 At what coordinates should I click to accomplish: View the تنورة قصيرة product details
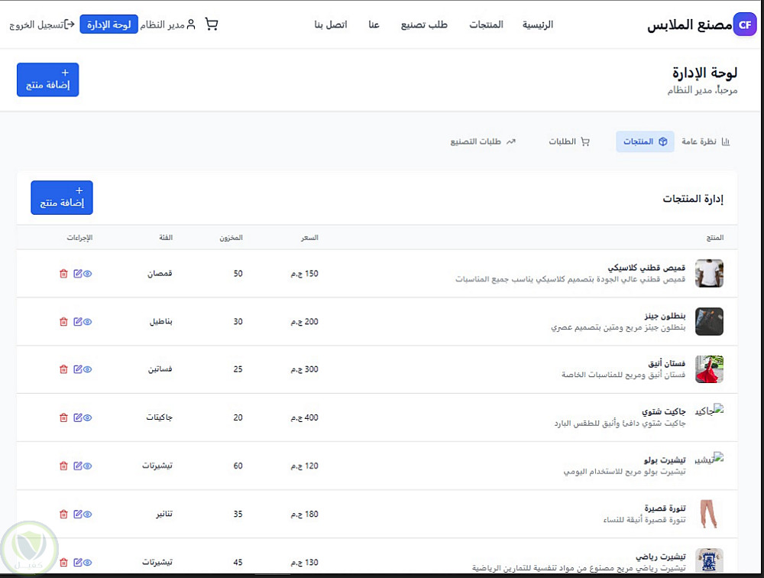87,514
